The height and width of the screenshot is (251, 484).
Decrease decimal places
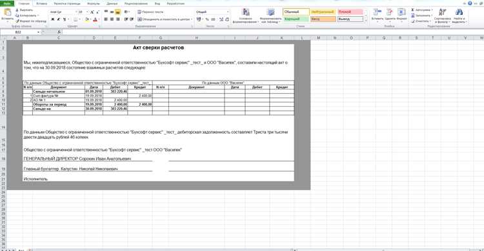pos(227,19)
